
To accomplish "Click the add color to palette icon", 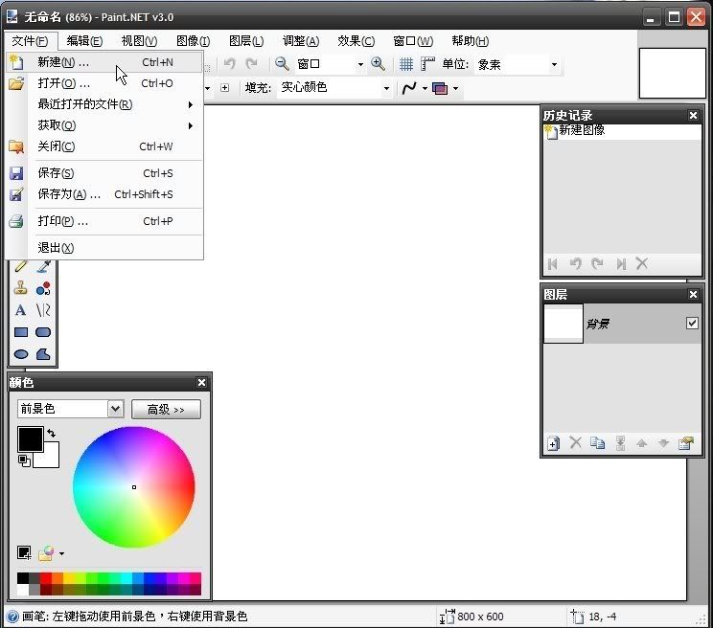I will [x=24, y=552].
